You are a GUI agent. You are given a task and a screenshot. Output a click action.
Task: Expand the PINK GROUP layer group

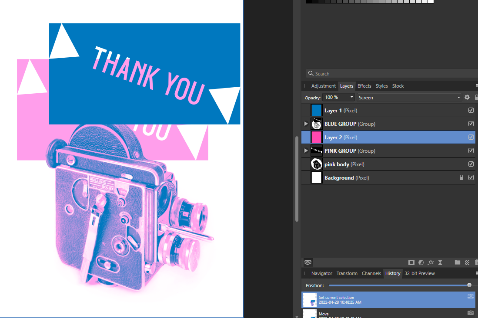(x=306, y=151)
